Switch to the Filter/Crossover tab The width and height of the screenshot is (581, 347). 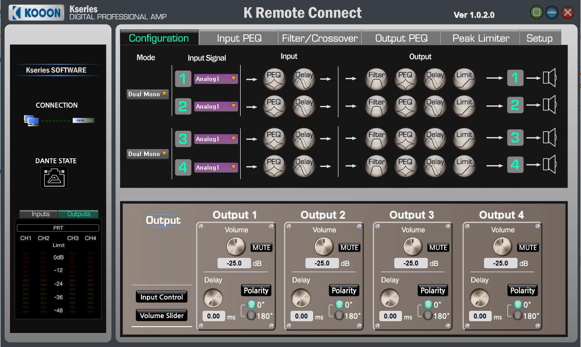pos(320,38)
